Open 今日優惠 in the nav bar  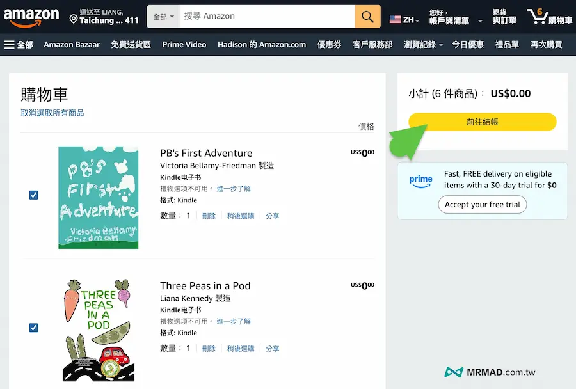pos(467,45)
